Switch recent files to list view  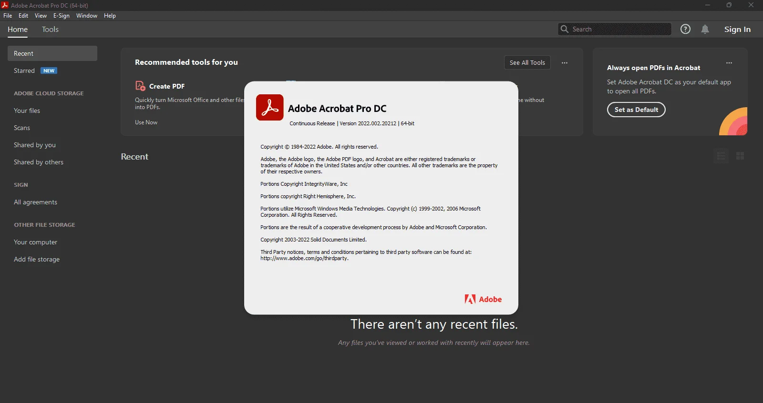point(721,156)
